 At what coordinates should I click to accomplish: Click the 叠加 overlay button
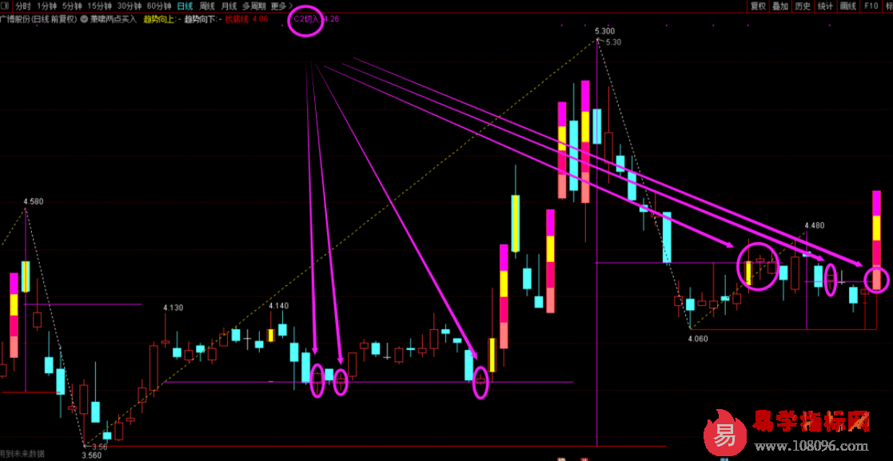tap(780, 6)
